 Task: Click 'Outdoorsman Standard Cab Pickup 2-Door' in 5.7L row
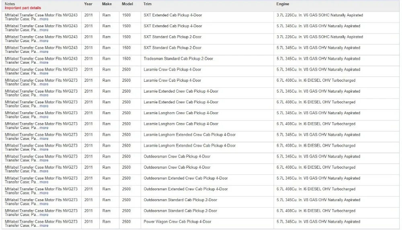tap(180, 200)
